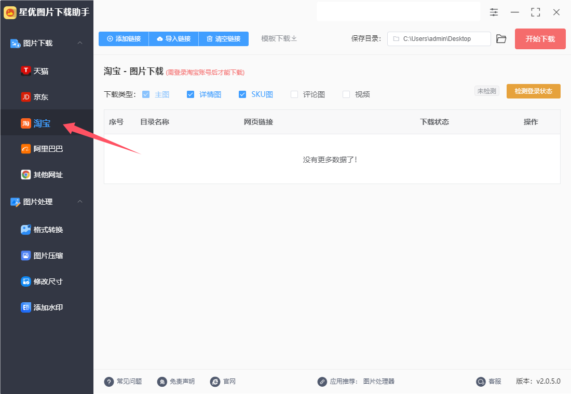The width and height of the screenshot is (571, 394).
Task: Click the 未检测 status tag
Action: click(x=487, y=91)
